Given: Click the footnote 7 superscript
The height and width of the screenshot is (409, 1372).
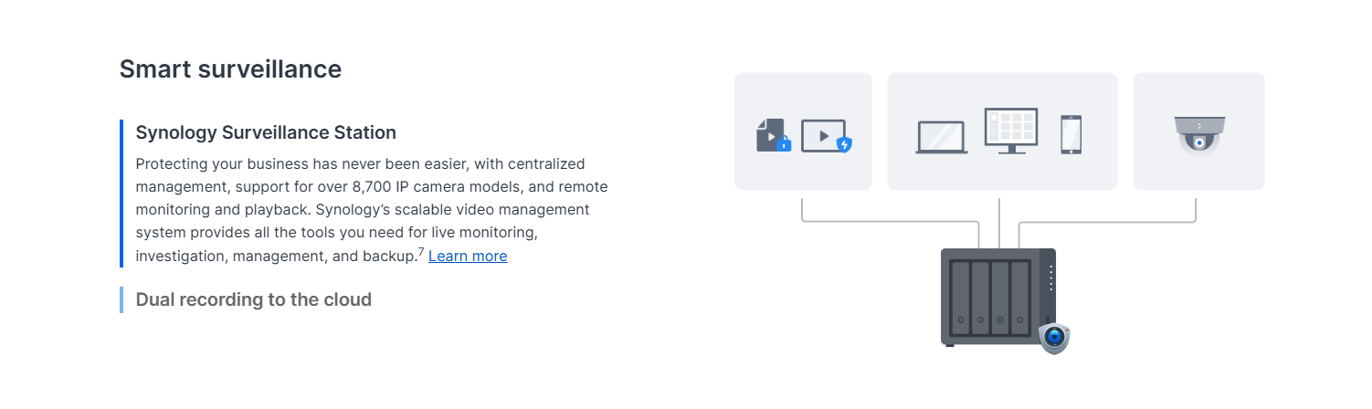Looking at the screenshot, I should tap(421, 251).
